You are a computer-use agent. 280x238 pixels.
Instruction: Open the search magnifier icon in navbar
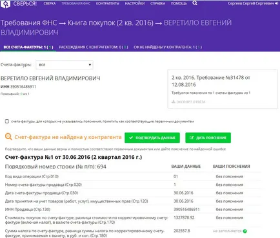coord(195,3)
